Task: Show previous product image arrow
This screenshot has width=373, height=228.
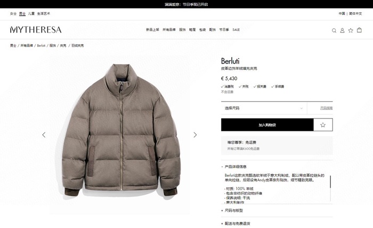Action: (x=44, y=135)
